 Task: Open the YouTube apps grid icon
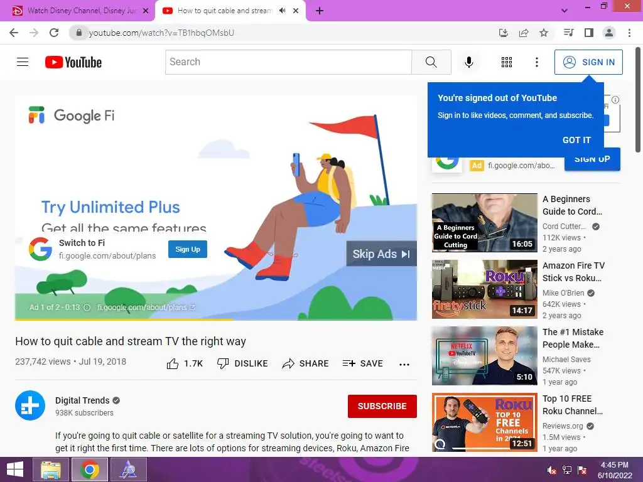[507, 62]
